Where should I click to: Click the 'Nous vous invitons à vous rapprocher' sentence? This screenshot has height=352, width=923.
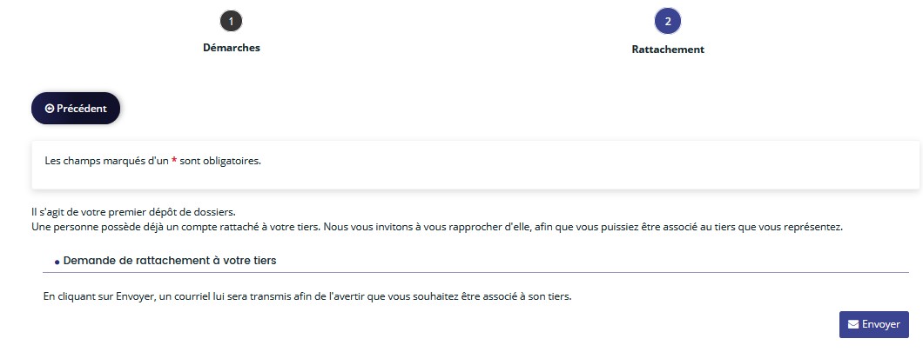pos(583,227)
